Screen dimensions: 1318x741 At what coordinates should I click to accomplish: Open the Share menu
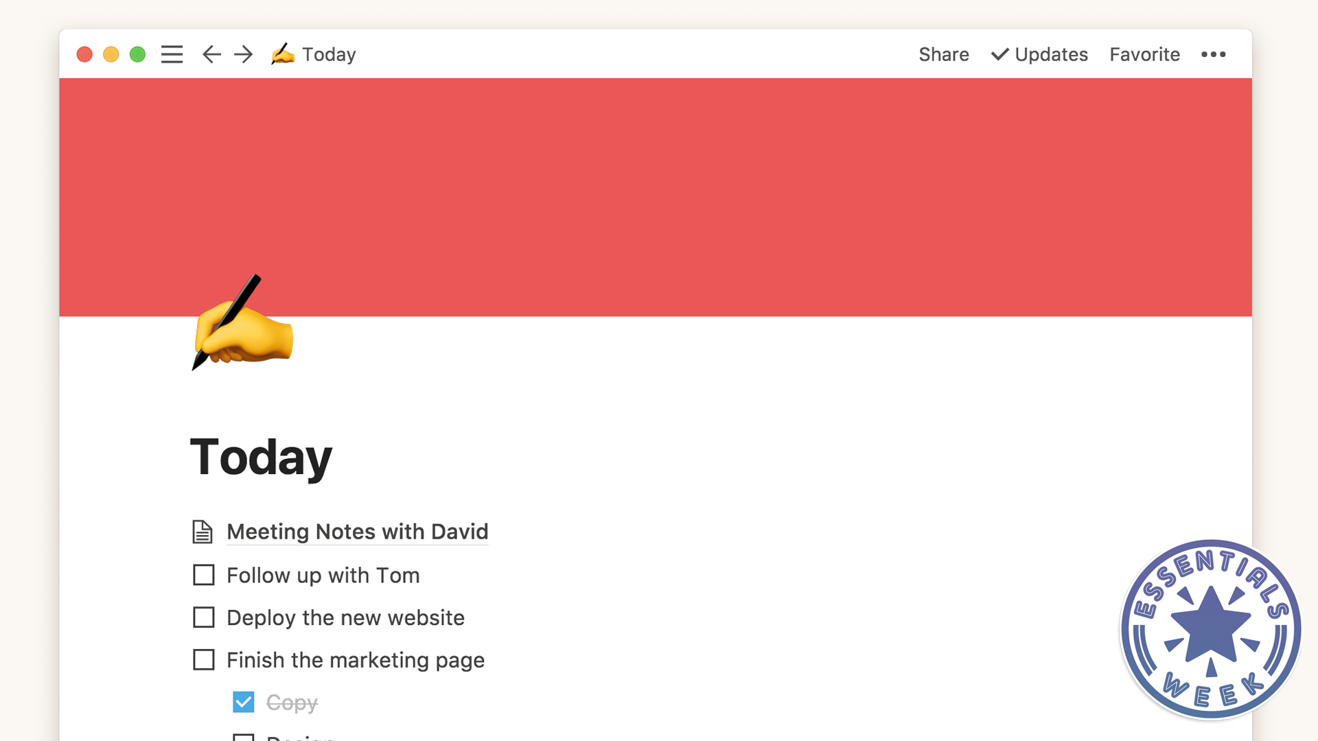pyautogui.click(x=944, y=54)
